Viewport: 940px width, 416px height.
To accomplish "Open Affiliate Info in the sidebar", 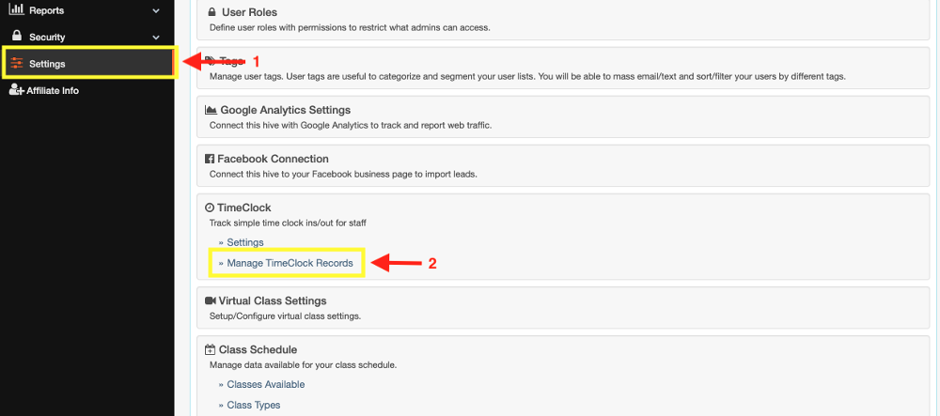I will 54,90.
